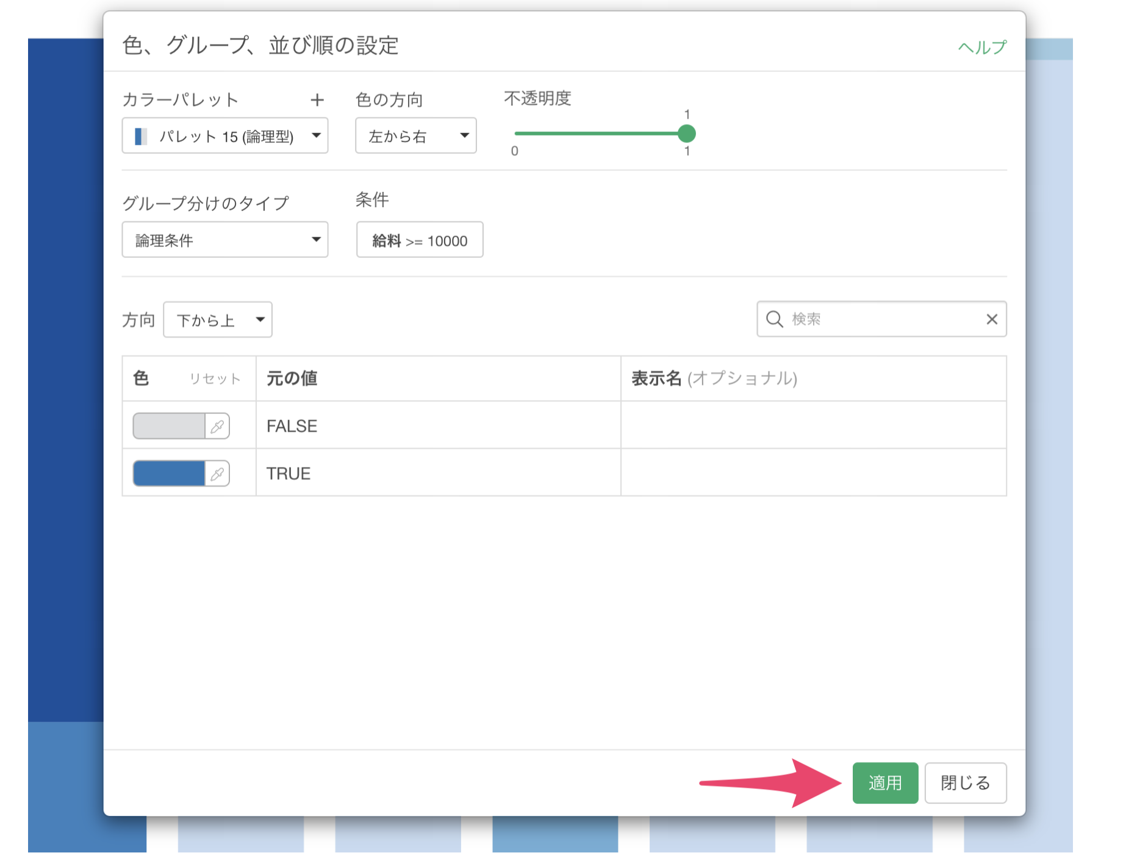Open the ヘルプ help link
Screen dimensions: 1137x861
(x=981, y=47)
